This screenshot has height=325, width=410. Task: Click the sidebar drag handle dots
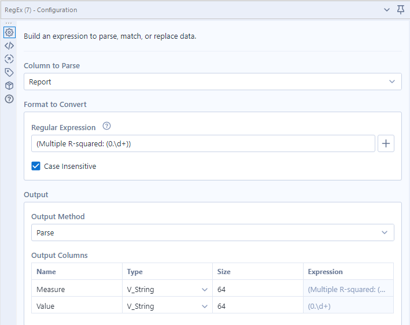[9, 23]
